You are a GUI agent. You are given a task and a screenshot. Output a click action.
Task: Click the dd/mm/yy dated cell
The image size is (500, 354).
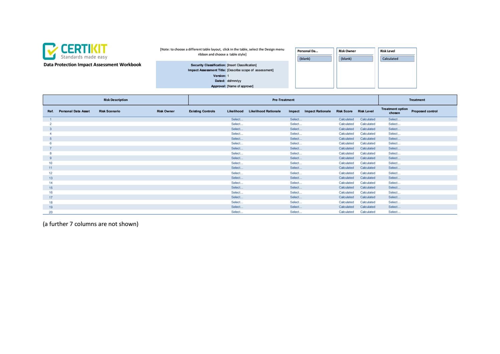[234, 81]
